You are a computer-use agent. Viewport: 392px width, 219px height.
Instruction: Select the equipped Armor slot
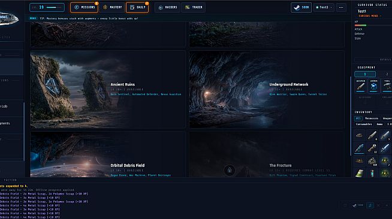[x=374, y=86]
